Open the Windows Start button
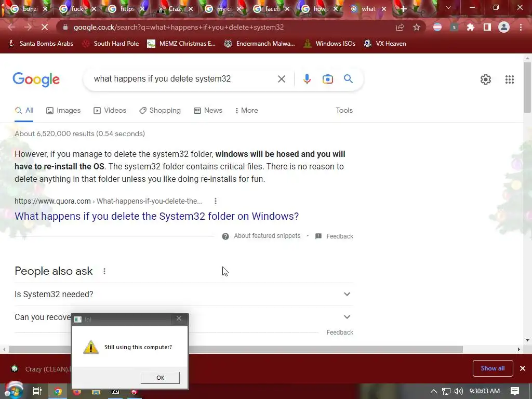This screenshot has width=532, height=399. point(13,391)
